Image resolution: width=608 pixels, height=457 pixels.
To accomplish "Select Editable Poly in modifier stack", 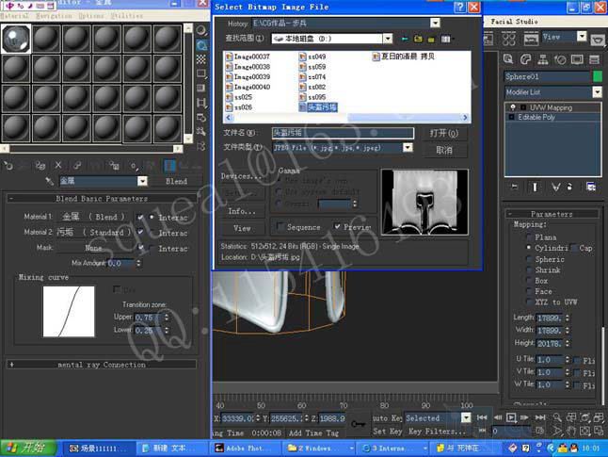I will click(536, 117).
